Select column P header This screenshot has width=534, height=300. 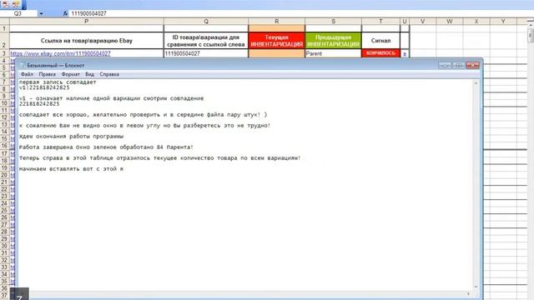pos(87,22)
